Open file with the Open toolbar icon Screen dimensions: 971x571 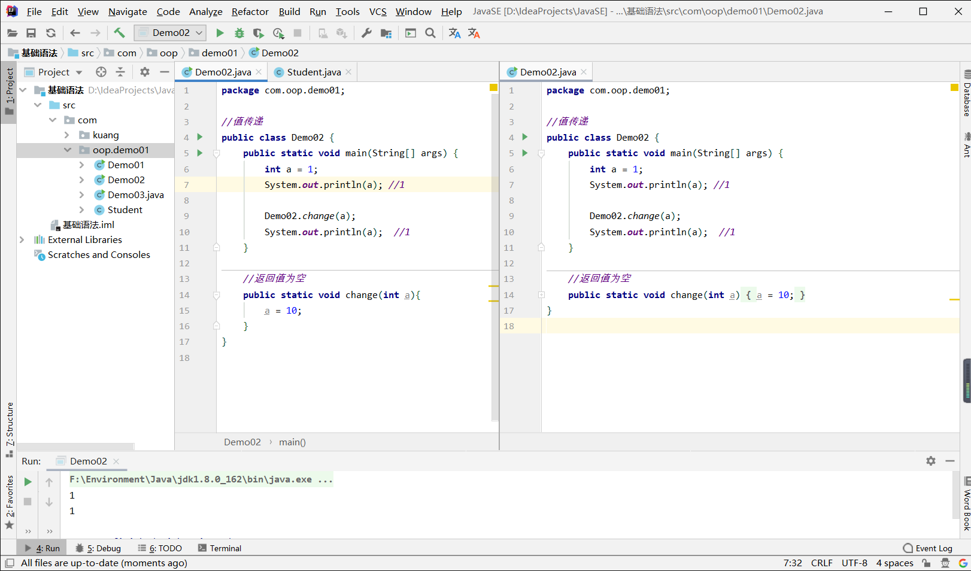(12, 33)
